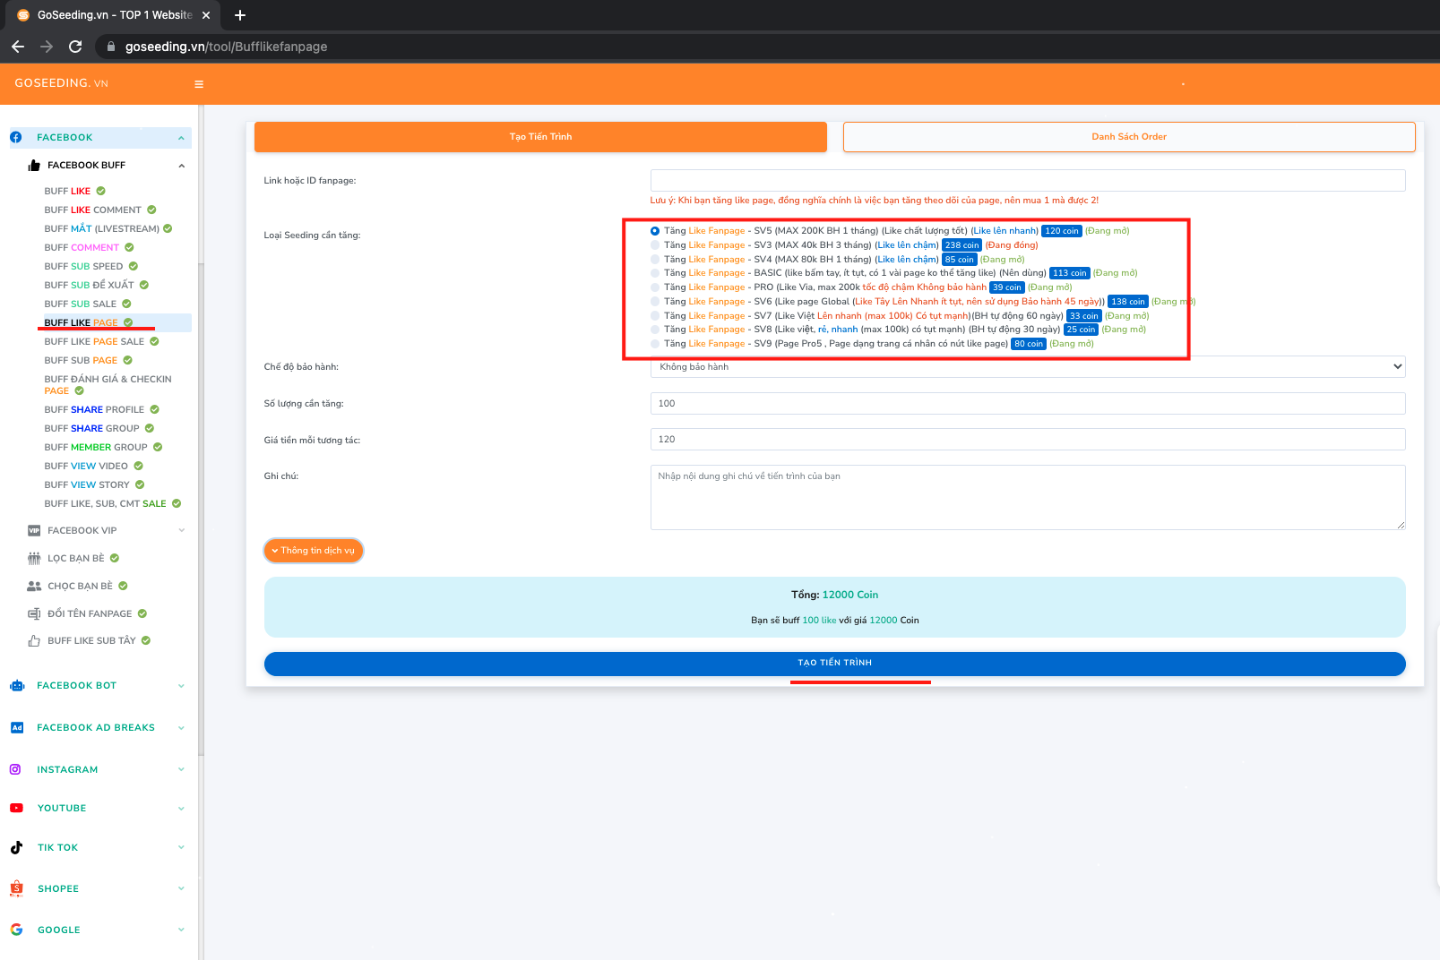Toggle sidebar with hamburger menu icon
This screenshot has height=960, width=1440.
(199, 84)
